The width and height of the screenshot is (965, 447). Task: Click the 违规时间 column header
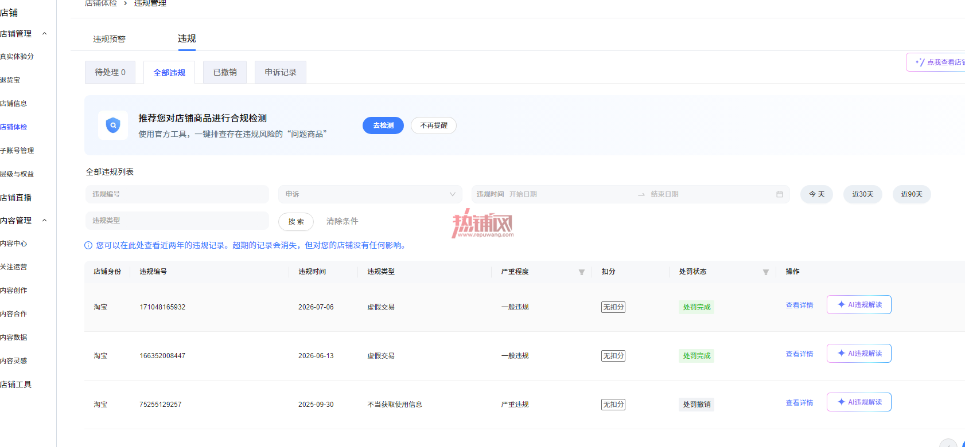[312, 272]
